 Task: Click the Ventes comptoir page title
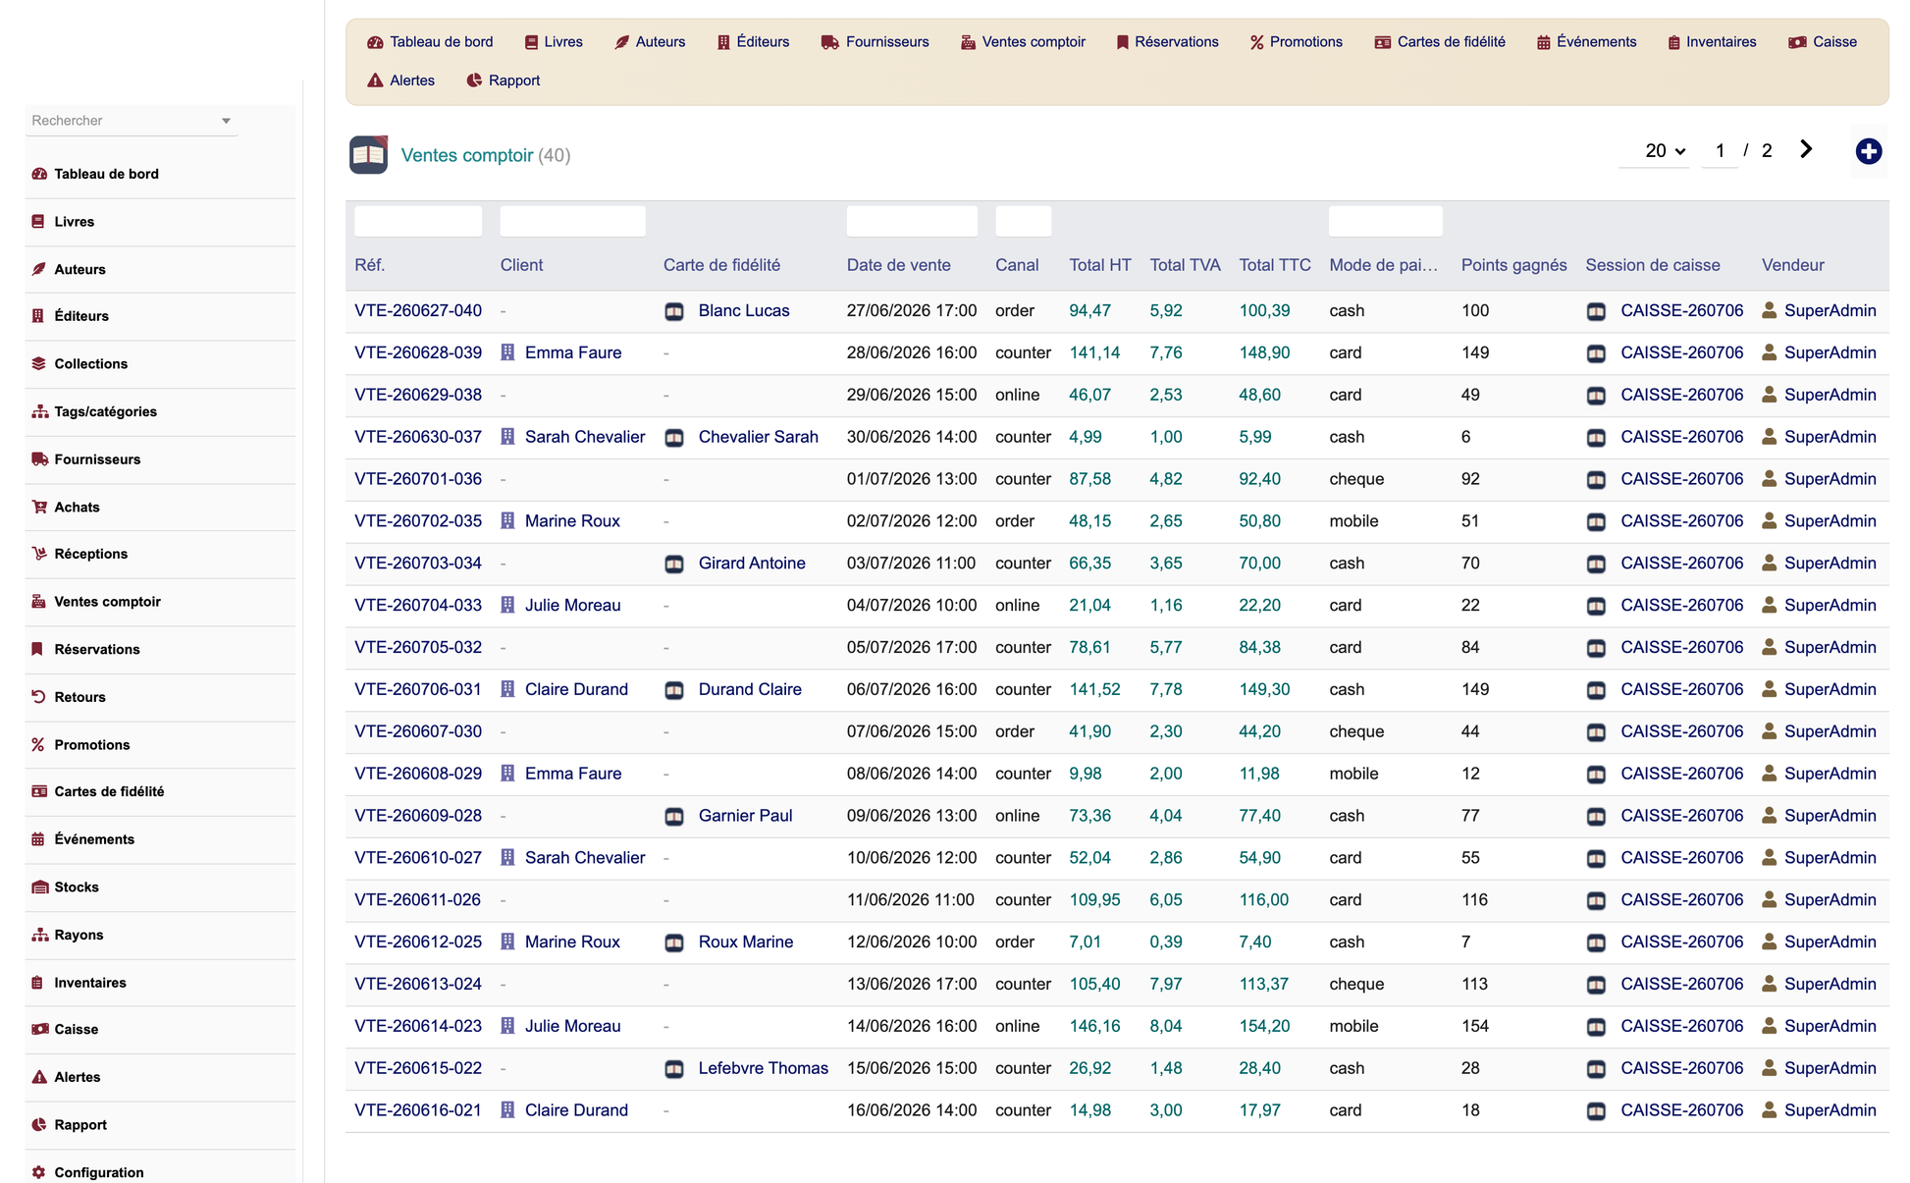point(467,155)
